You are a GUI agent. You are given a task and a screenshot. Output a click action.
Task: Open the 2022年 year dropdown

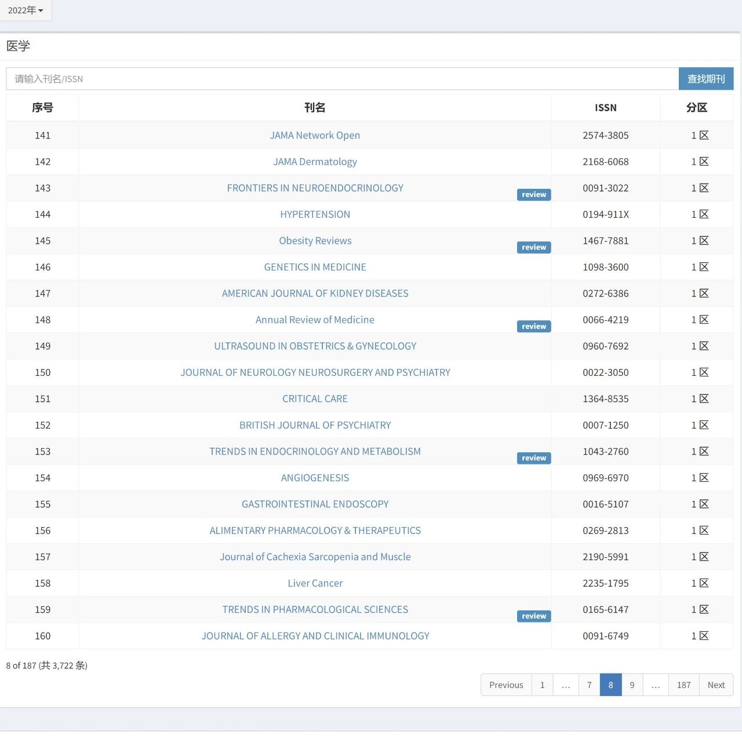[26, 10]
